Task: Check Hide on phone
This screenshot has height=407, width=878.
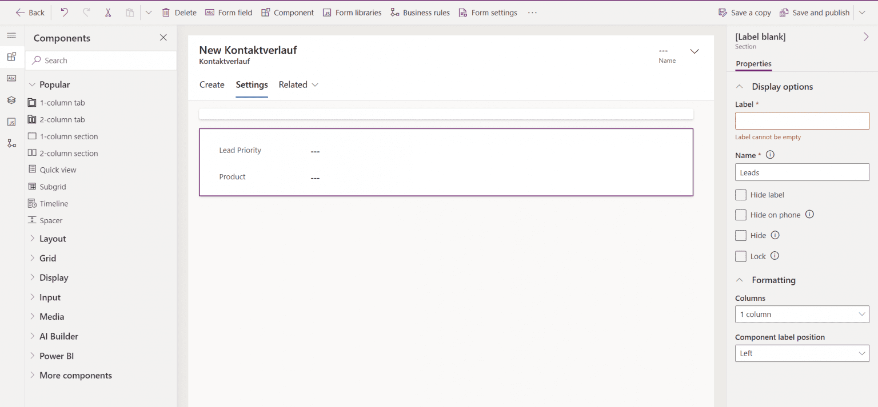Action: 740,215
